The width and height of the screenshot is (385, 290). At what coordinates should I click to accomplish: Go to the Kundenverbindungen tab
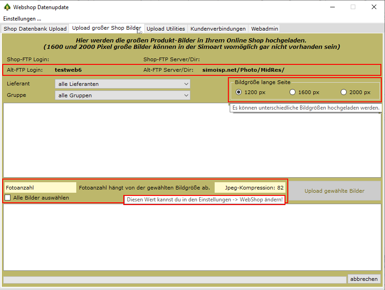tap(218, 29)
